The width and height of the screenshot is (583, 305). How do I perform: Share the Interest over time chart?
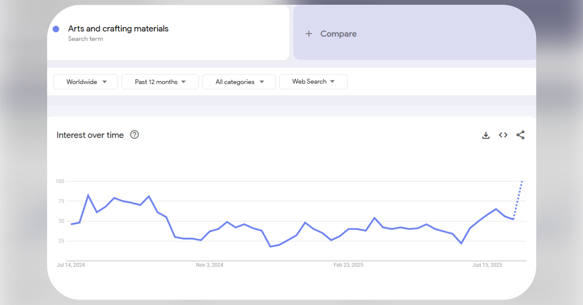(x=520, y=135)
